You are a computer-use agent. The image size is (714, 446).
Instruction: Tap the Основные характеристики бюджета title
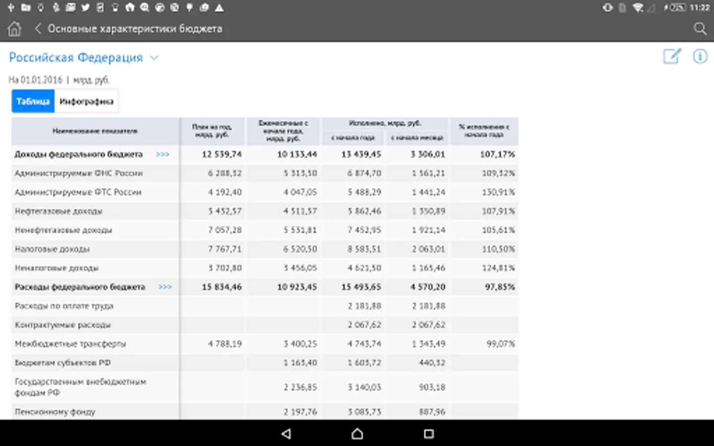click(135, 29)
